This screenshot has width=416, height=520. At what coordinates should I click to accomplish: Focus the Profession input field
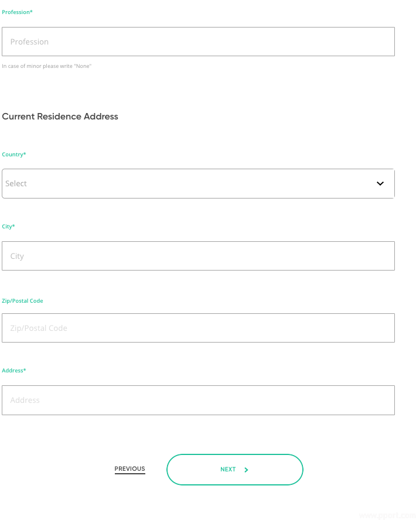point(198,42)
